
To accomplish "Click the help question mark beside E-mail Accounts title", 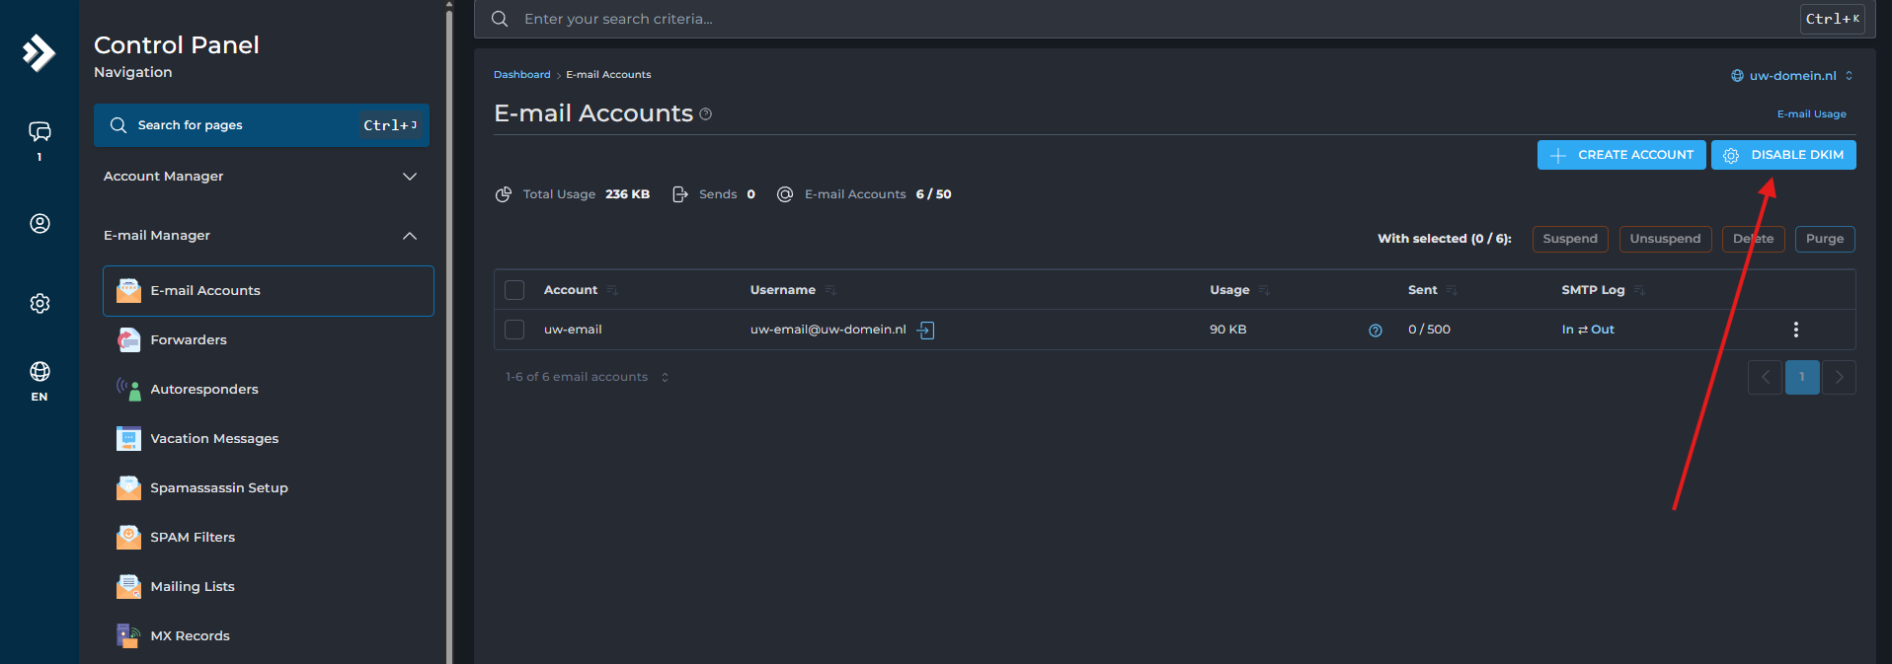I will click(705, 114).
